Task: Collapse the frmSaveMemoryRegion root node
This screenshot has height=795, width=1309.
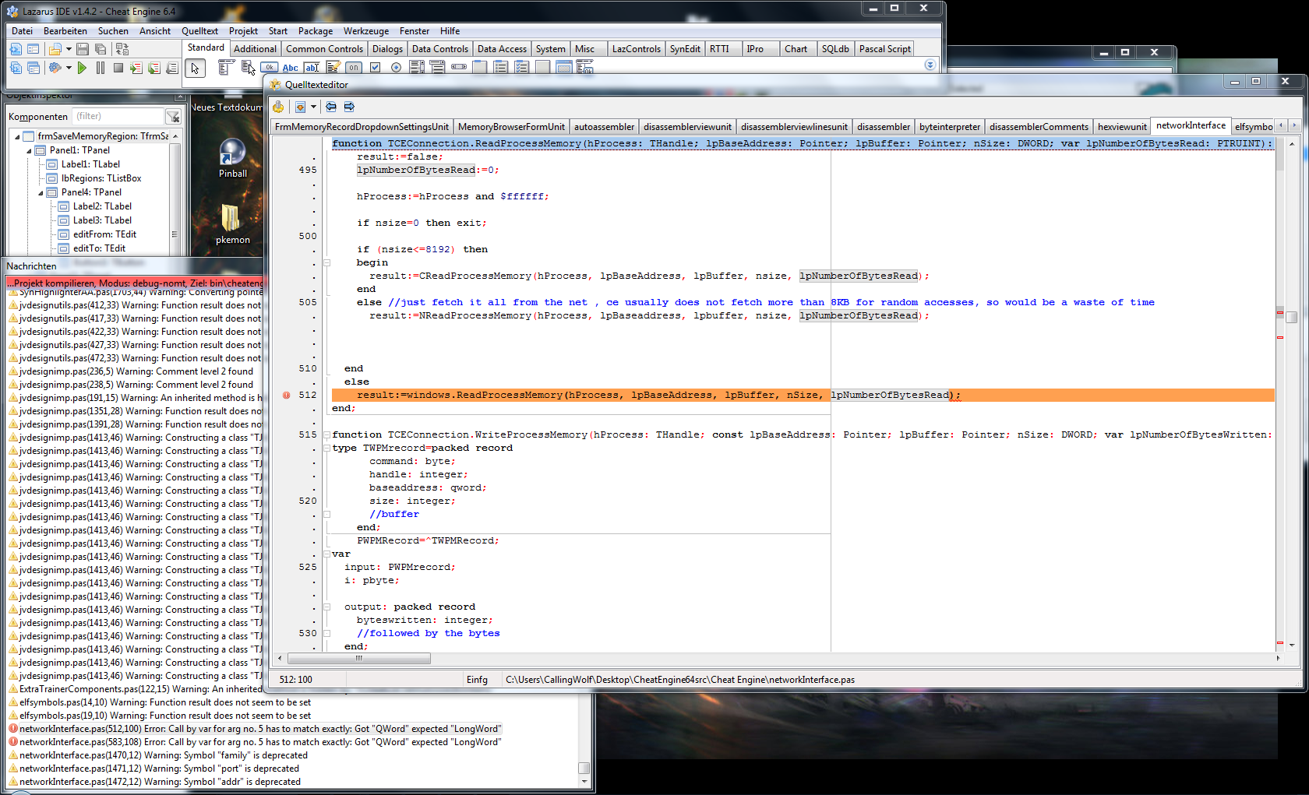Action: [x=17, y=137]
